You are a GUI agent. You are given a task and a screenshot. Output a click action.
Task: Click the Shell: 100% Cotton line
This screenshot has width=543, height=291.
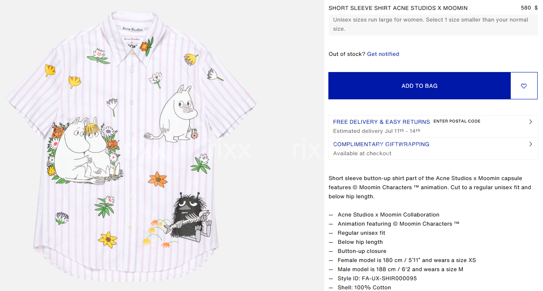coord(364,287)
